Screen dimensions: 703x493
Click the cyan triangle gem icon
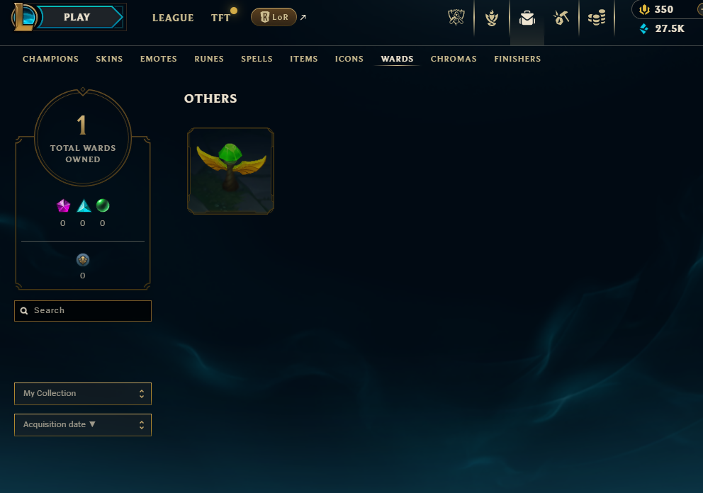tap(84, 205)
